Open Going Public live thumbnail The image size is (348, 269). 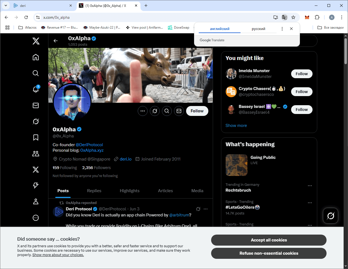236,165
